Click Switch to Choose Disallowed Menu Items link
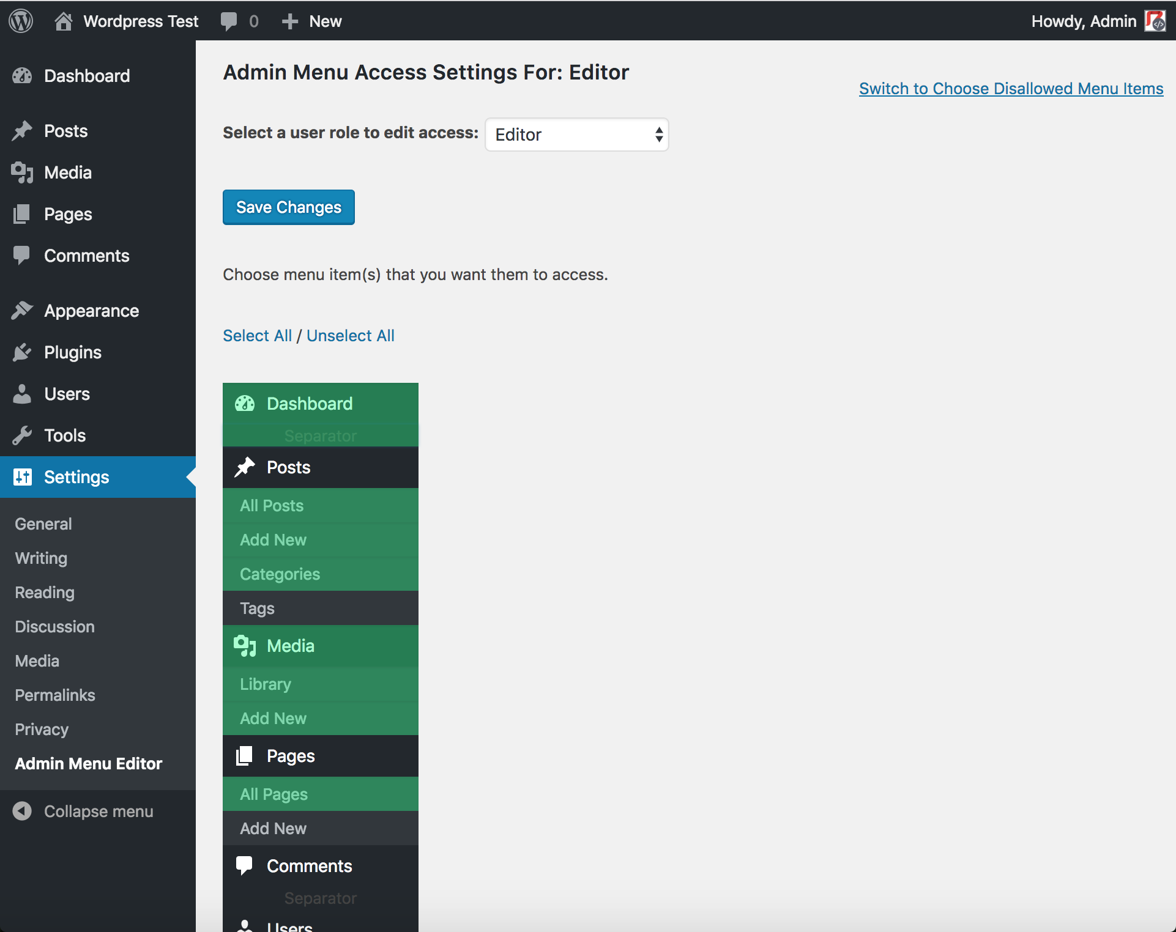 pos(1011,89)
